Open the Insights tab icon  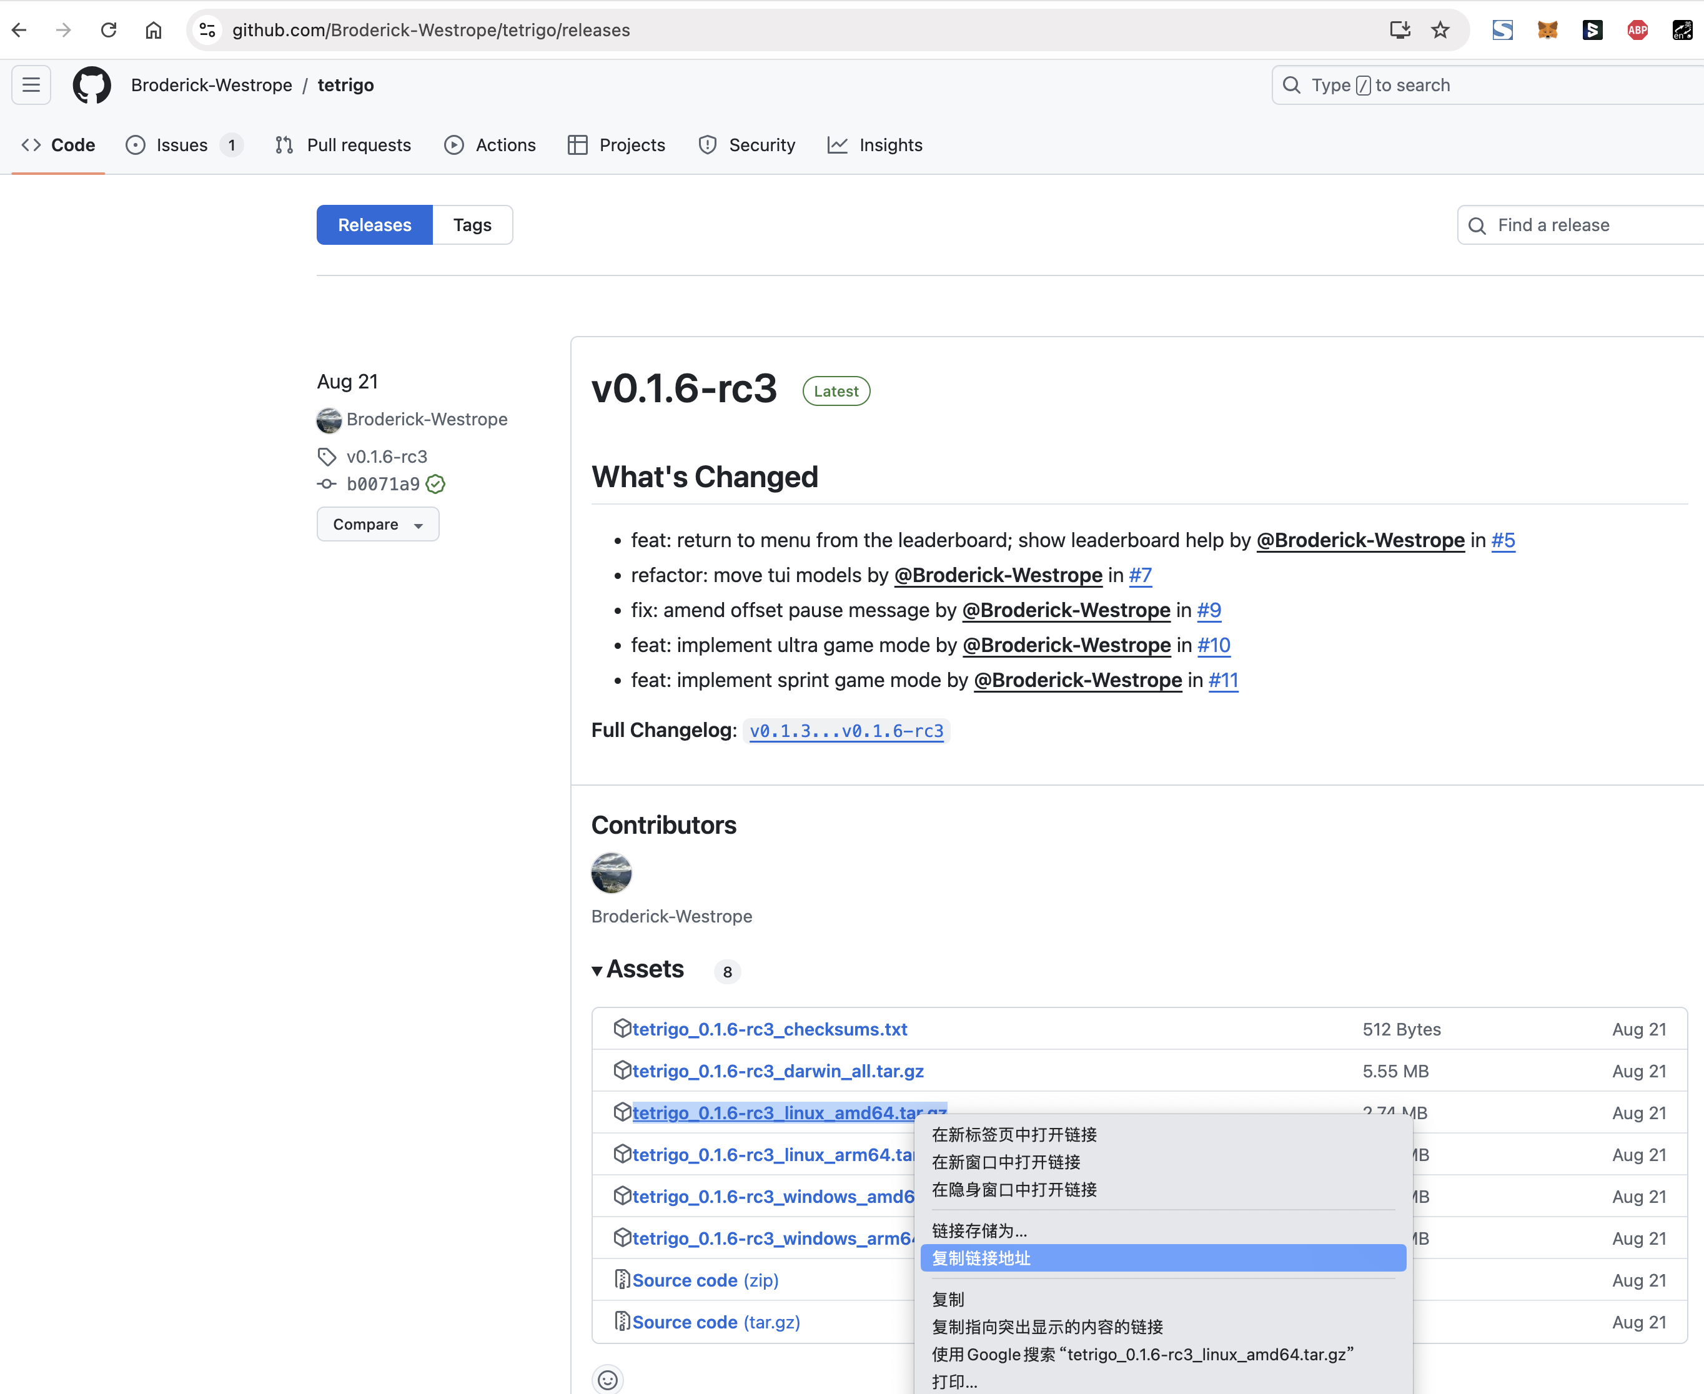[x=836, y=144]
